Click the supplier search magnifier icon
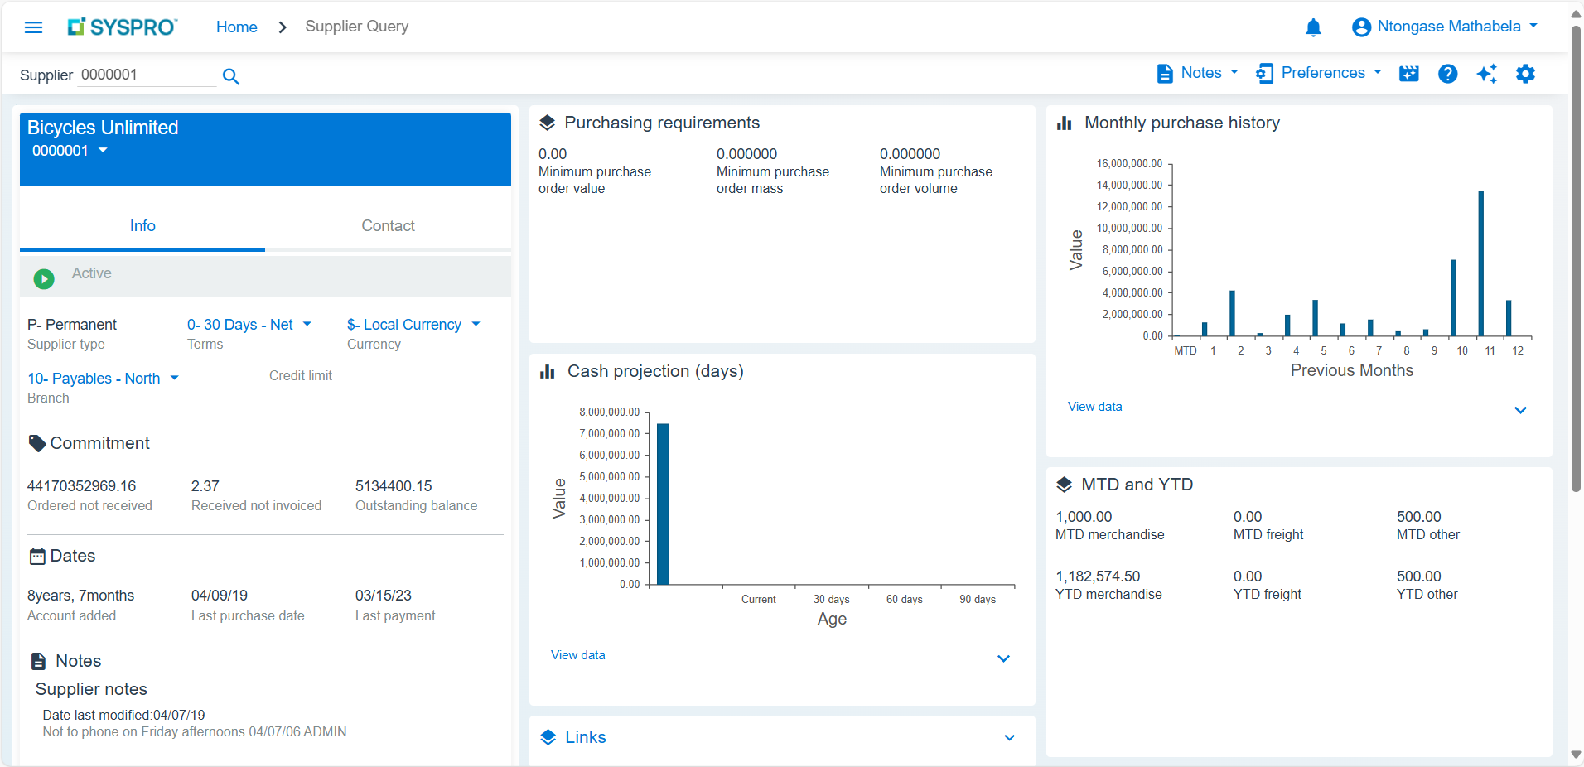Viewport: 1584px width, 767px height. click(231, 76)
